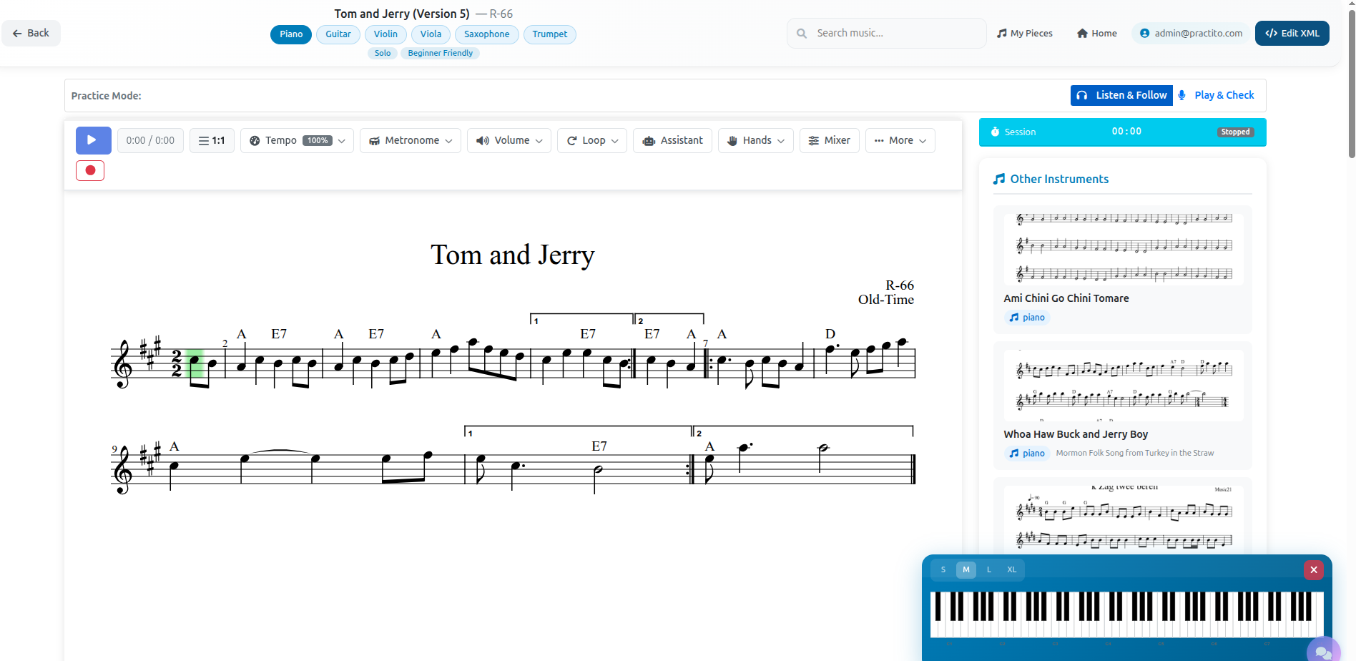This screenshot has width=1356, height=661.
Task: Click the My Pieces icon
Action: [1003, 33]
